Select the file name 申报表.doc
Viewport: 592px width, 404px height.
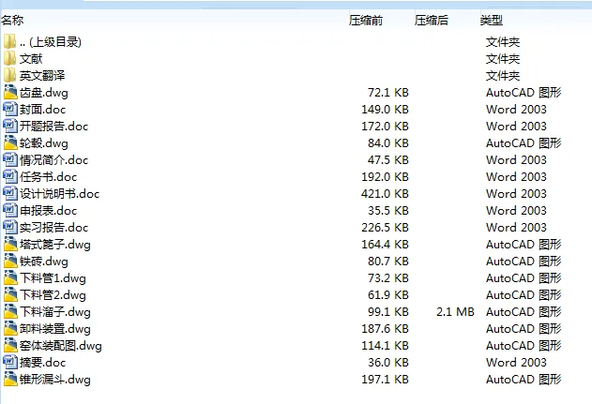49,211
